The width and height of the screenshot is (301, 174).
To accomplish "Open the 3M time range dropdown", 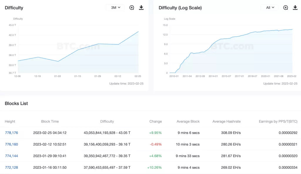I will point(115,8).
